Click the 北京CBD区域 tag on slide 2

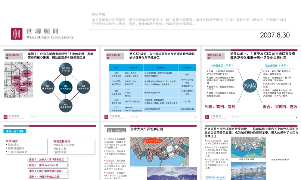(x=14, y=56)
